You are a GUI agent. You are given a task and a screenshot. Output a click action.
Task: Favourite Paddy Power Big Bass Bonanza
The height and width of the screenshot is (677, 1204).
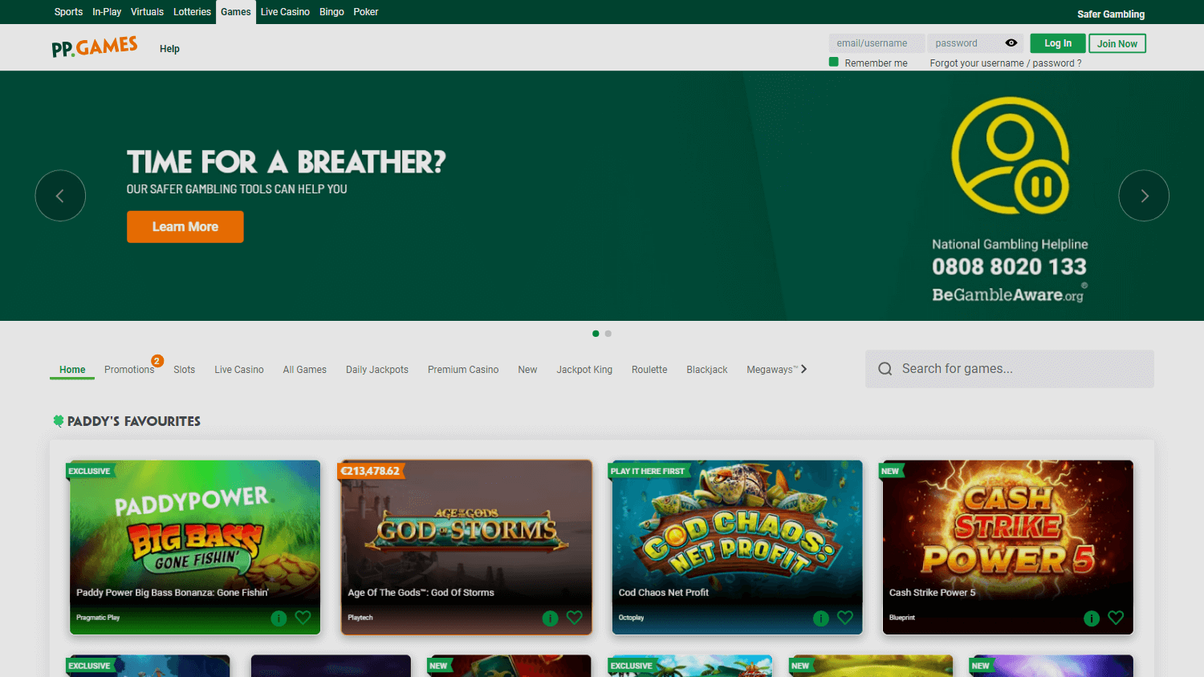click(x=303, y=618)
